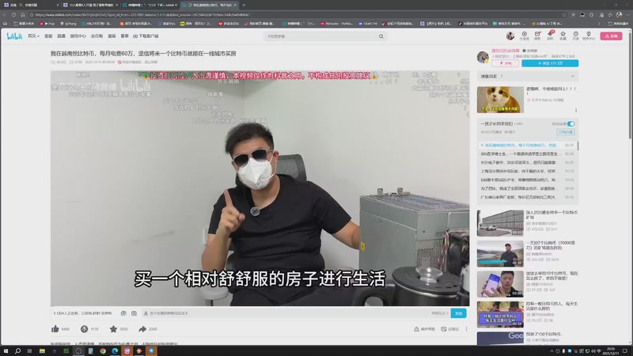The width and height of the screenshot is (633, 356).
Task: Open three-dot menu on cat ad card
Action: click(576, 110)
